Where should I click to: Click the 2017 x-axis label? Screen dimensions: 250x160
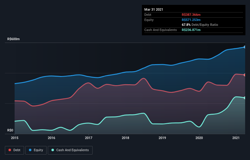89,138
